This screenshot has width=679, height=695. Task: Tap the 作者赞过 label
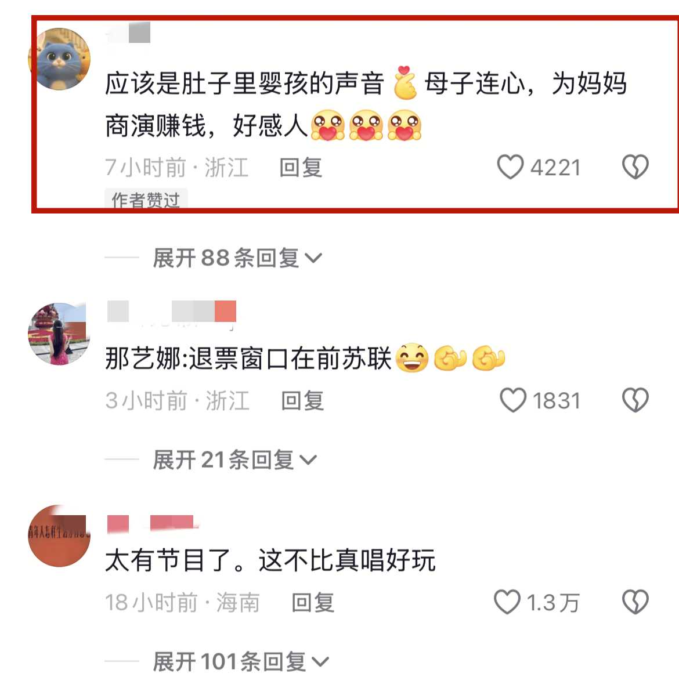(x=146, y=199)
